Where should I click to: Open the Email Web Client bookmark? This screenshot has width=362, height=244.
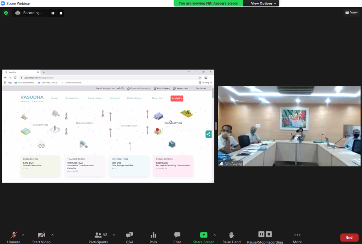tap(48, 83)
